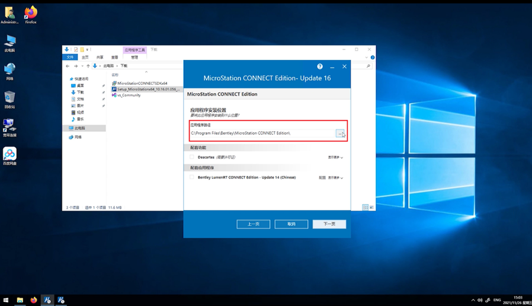Switch to the 主页 ribbon tab
Image resolution: width=532 pixels, height=306 pixels.
click(x=85, y=58)
